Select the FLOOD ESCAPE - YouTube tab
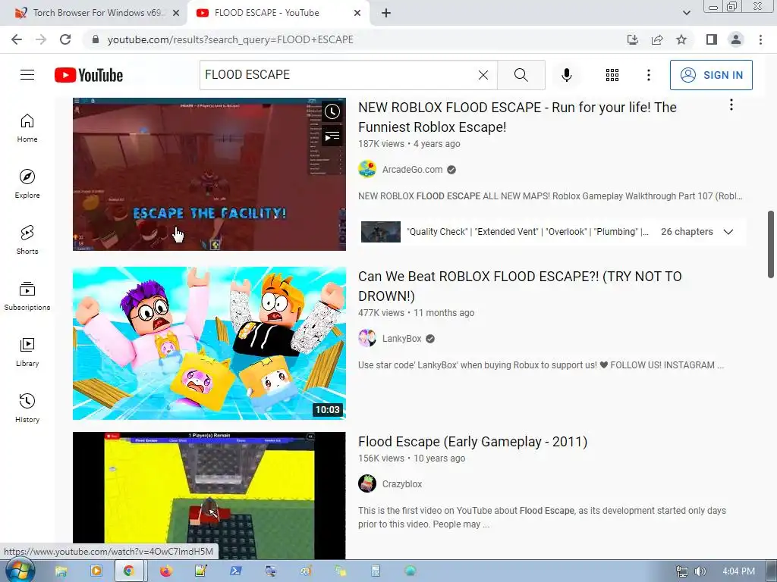Image resolution: width=777 pixels, height=582 pixels. point(278,13)
